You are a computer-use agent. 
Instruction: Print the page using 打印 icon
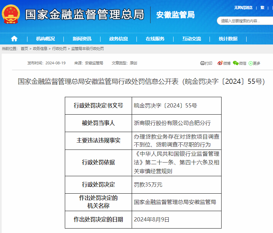pyautogui.click(x=206, y=63)
